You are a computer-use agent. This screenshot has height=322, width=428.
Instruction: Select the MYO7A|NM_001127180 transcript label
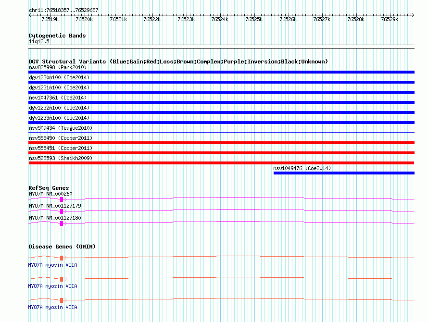coord(55,218)
